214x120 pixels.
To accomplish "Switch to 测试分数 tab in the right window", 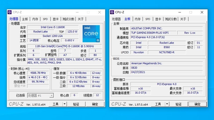I will 171,19.
